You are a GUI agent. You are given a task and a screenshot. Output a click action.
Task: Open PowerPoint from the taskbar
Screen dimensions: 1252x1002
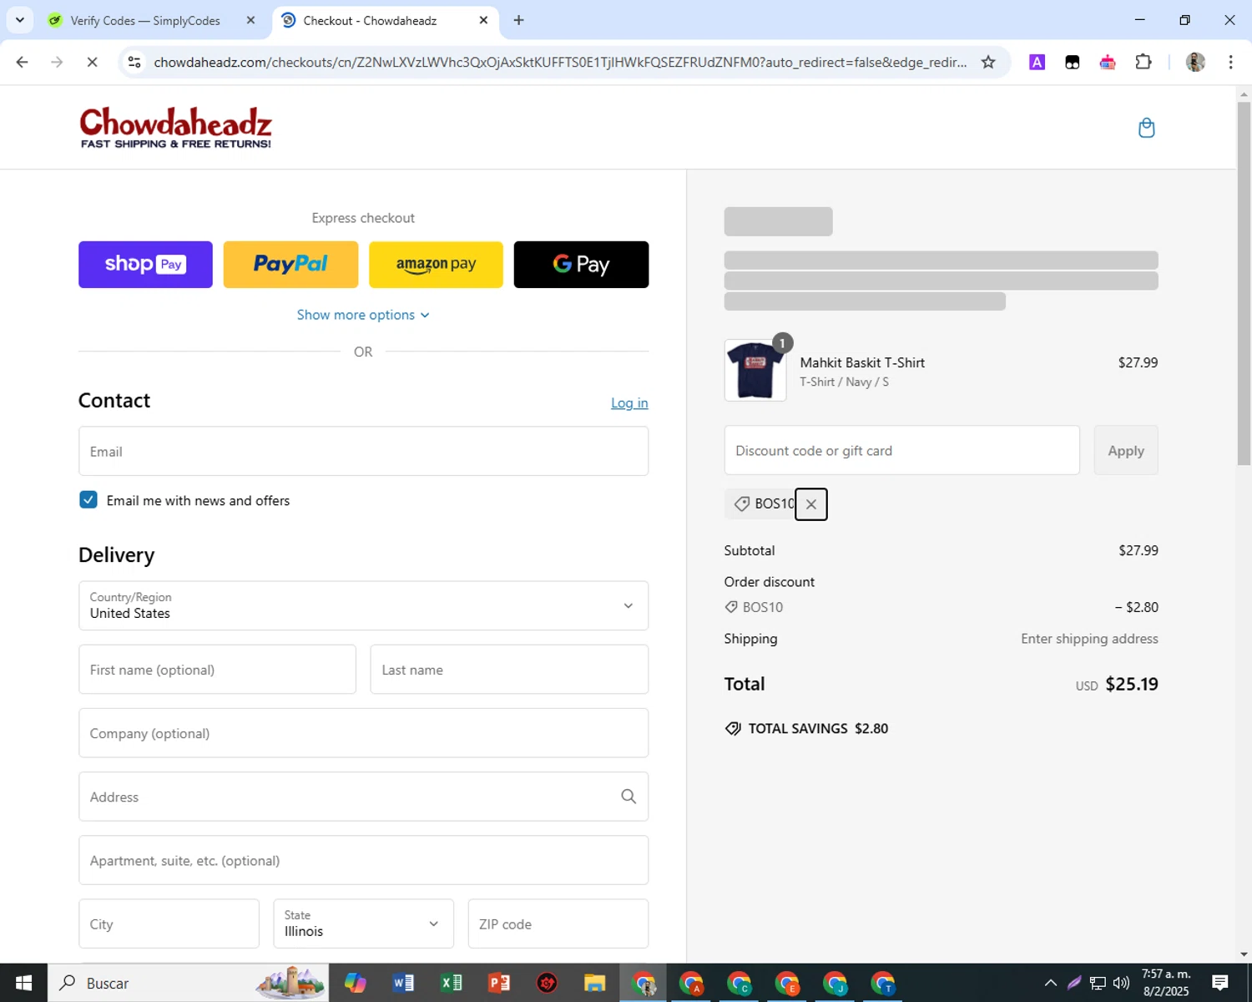click(x=499, y=983)
